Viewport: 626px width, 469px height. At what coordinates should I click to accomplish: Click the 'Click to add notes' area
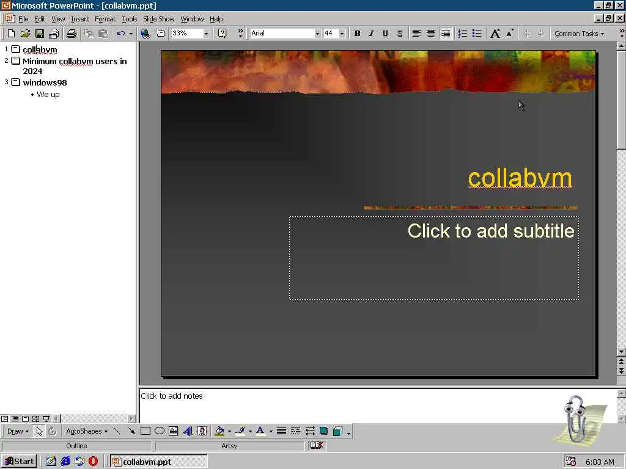(377, 405)
